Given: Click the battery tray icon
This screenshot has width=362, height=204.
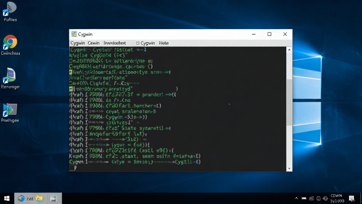Looking at the screenshot, I should click(x=304, y=198).
